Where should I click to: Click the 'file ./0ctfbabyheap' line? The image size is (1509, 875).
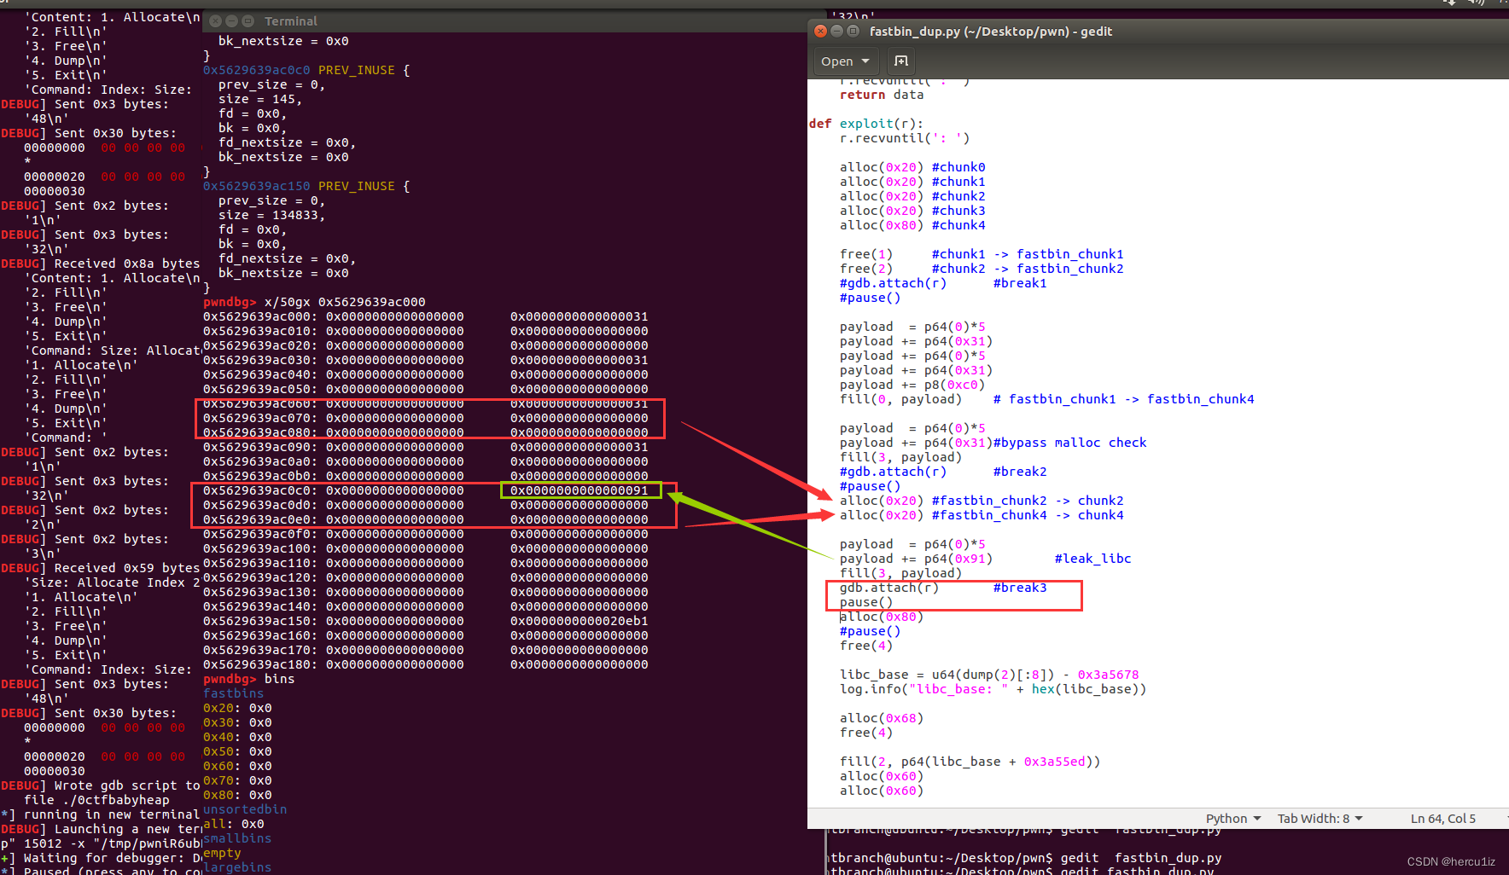tap(96, 800)
